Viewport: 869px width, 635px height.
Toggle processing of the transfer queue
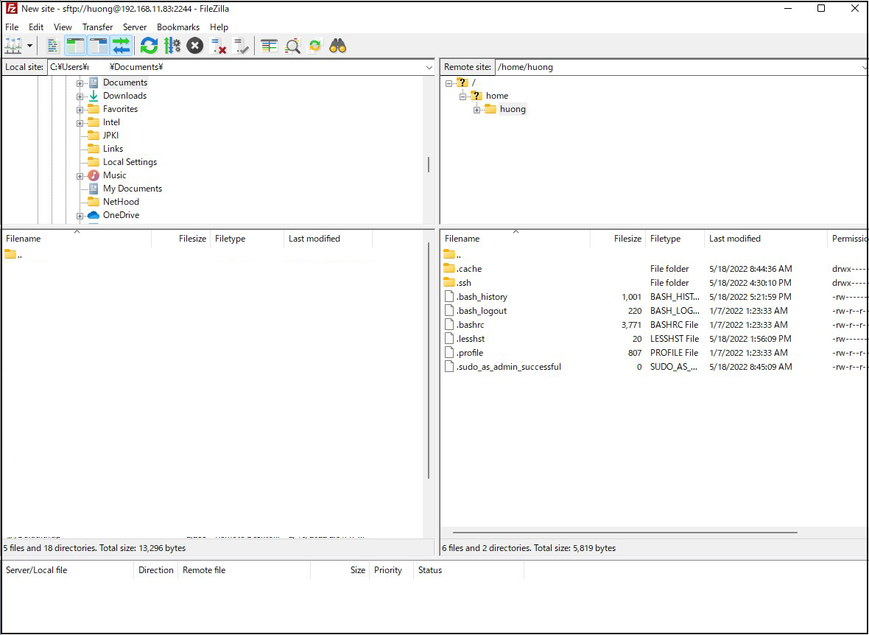172,46
